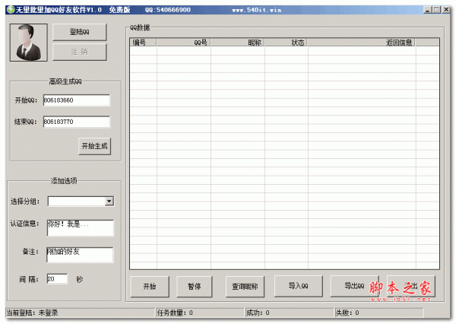Click the user avatar picture
Viewport: 456px width, 324px height.
[x=28, y=42]
